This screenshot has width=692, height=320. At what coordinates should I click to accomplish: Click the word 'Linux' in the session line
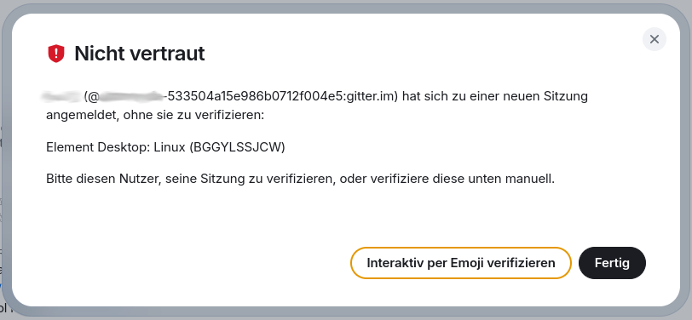point(169,147)
